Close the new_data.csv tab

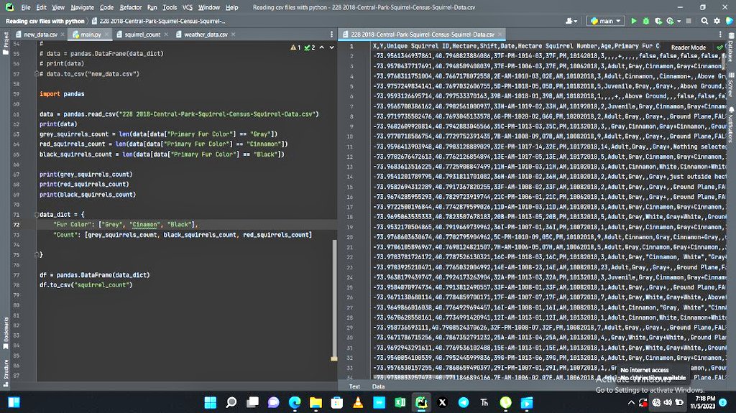(x=63, y=34)
